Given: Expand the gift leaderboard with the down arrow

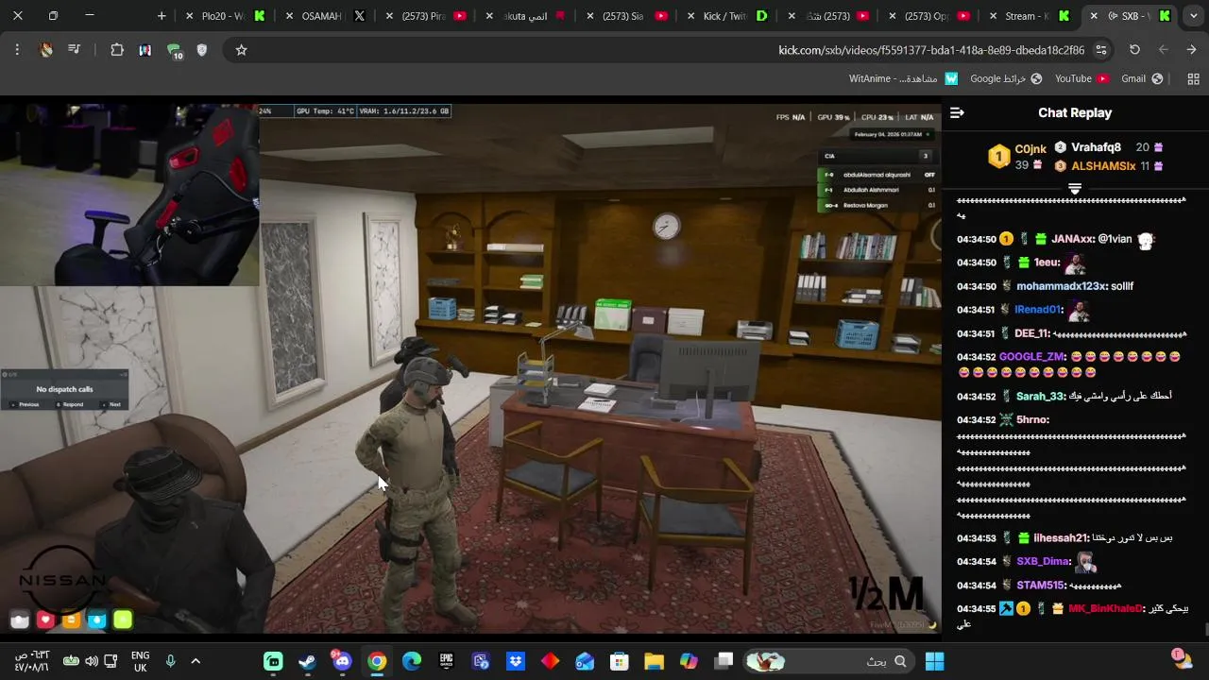Looking at the screenshot, I should (x=1074, y=189).
